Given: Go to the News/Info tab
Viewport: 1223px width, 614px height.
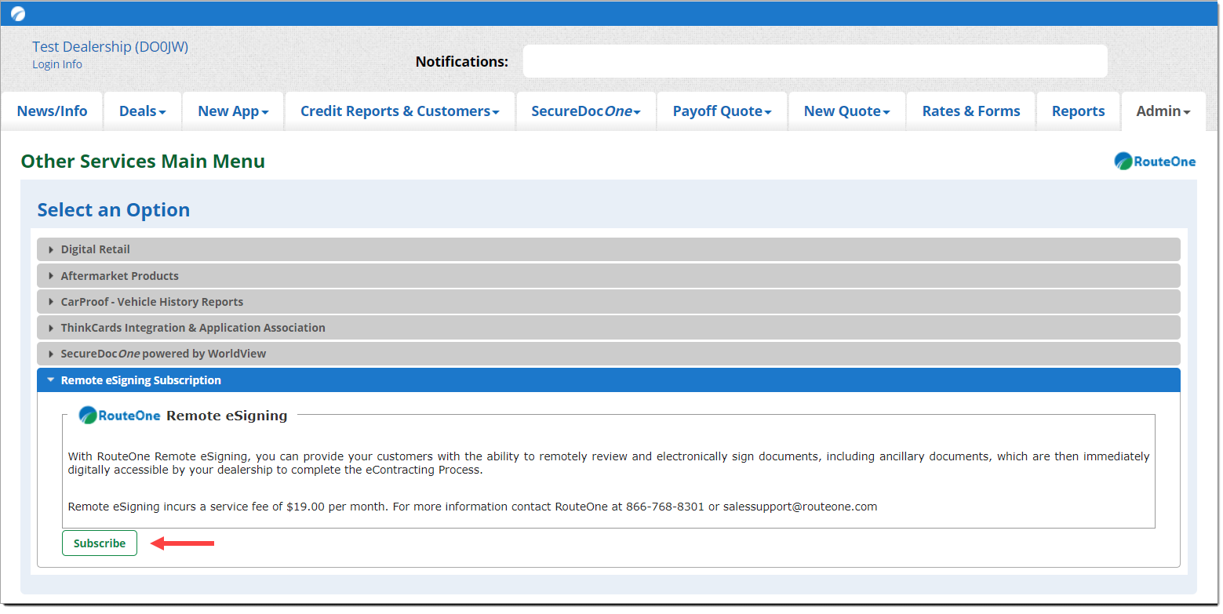Looking at the screenshot, I should tap(52, 111).
